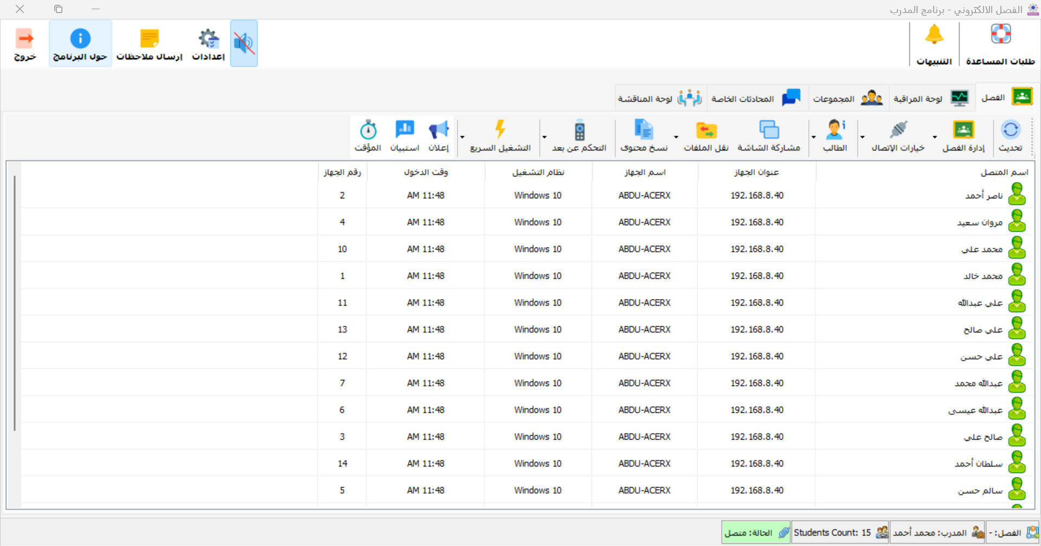Screen dimensions: 1041x546
Task: Expand the File Transfer (نقل الملفات) dropdown arrow
Action: click(x=676, y=138)
